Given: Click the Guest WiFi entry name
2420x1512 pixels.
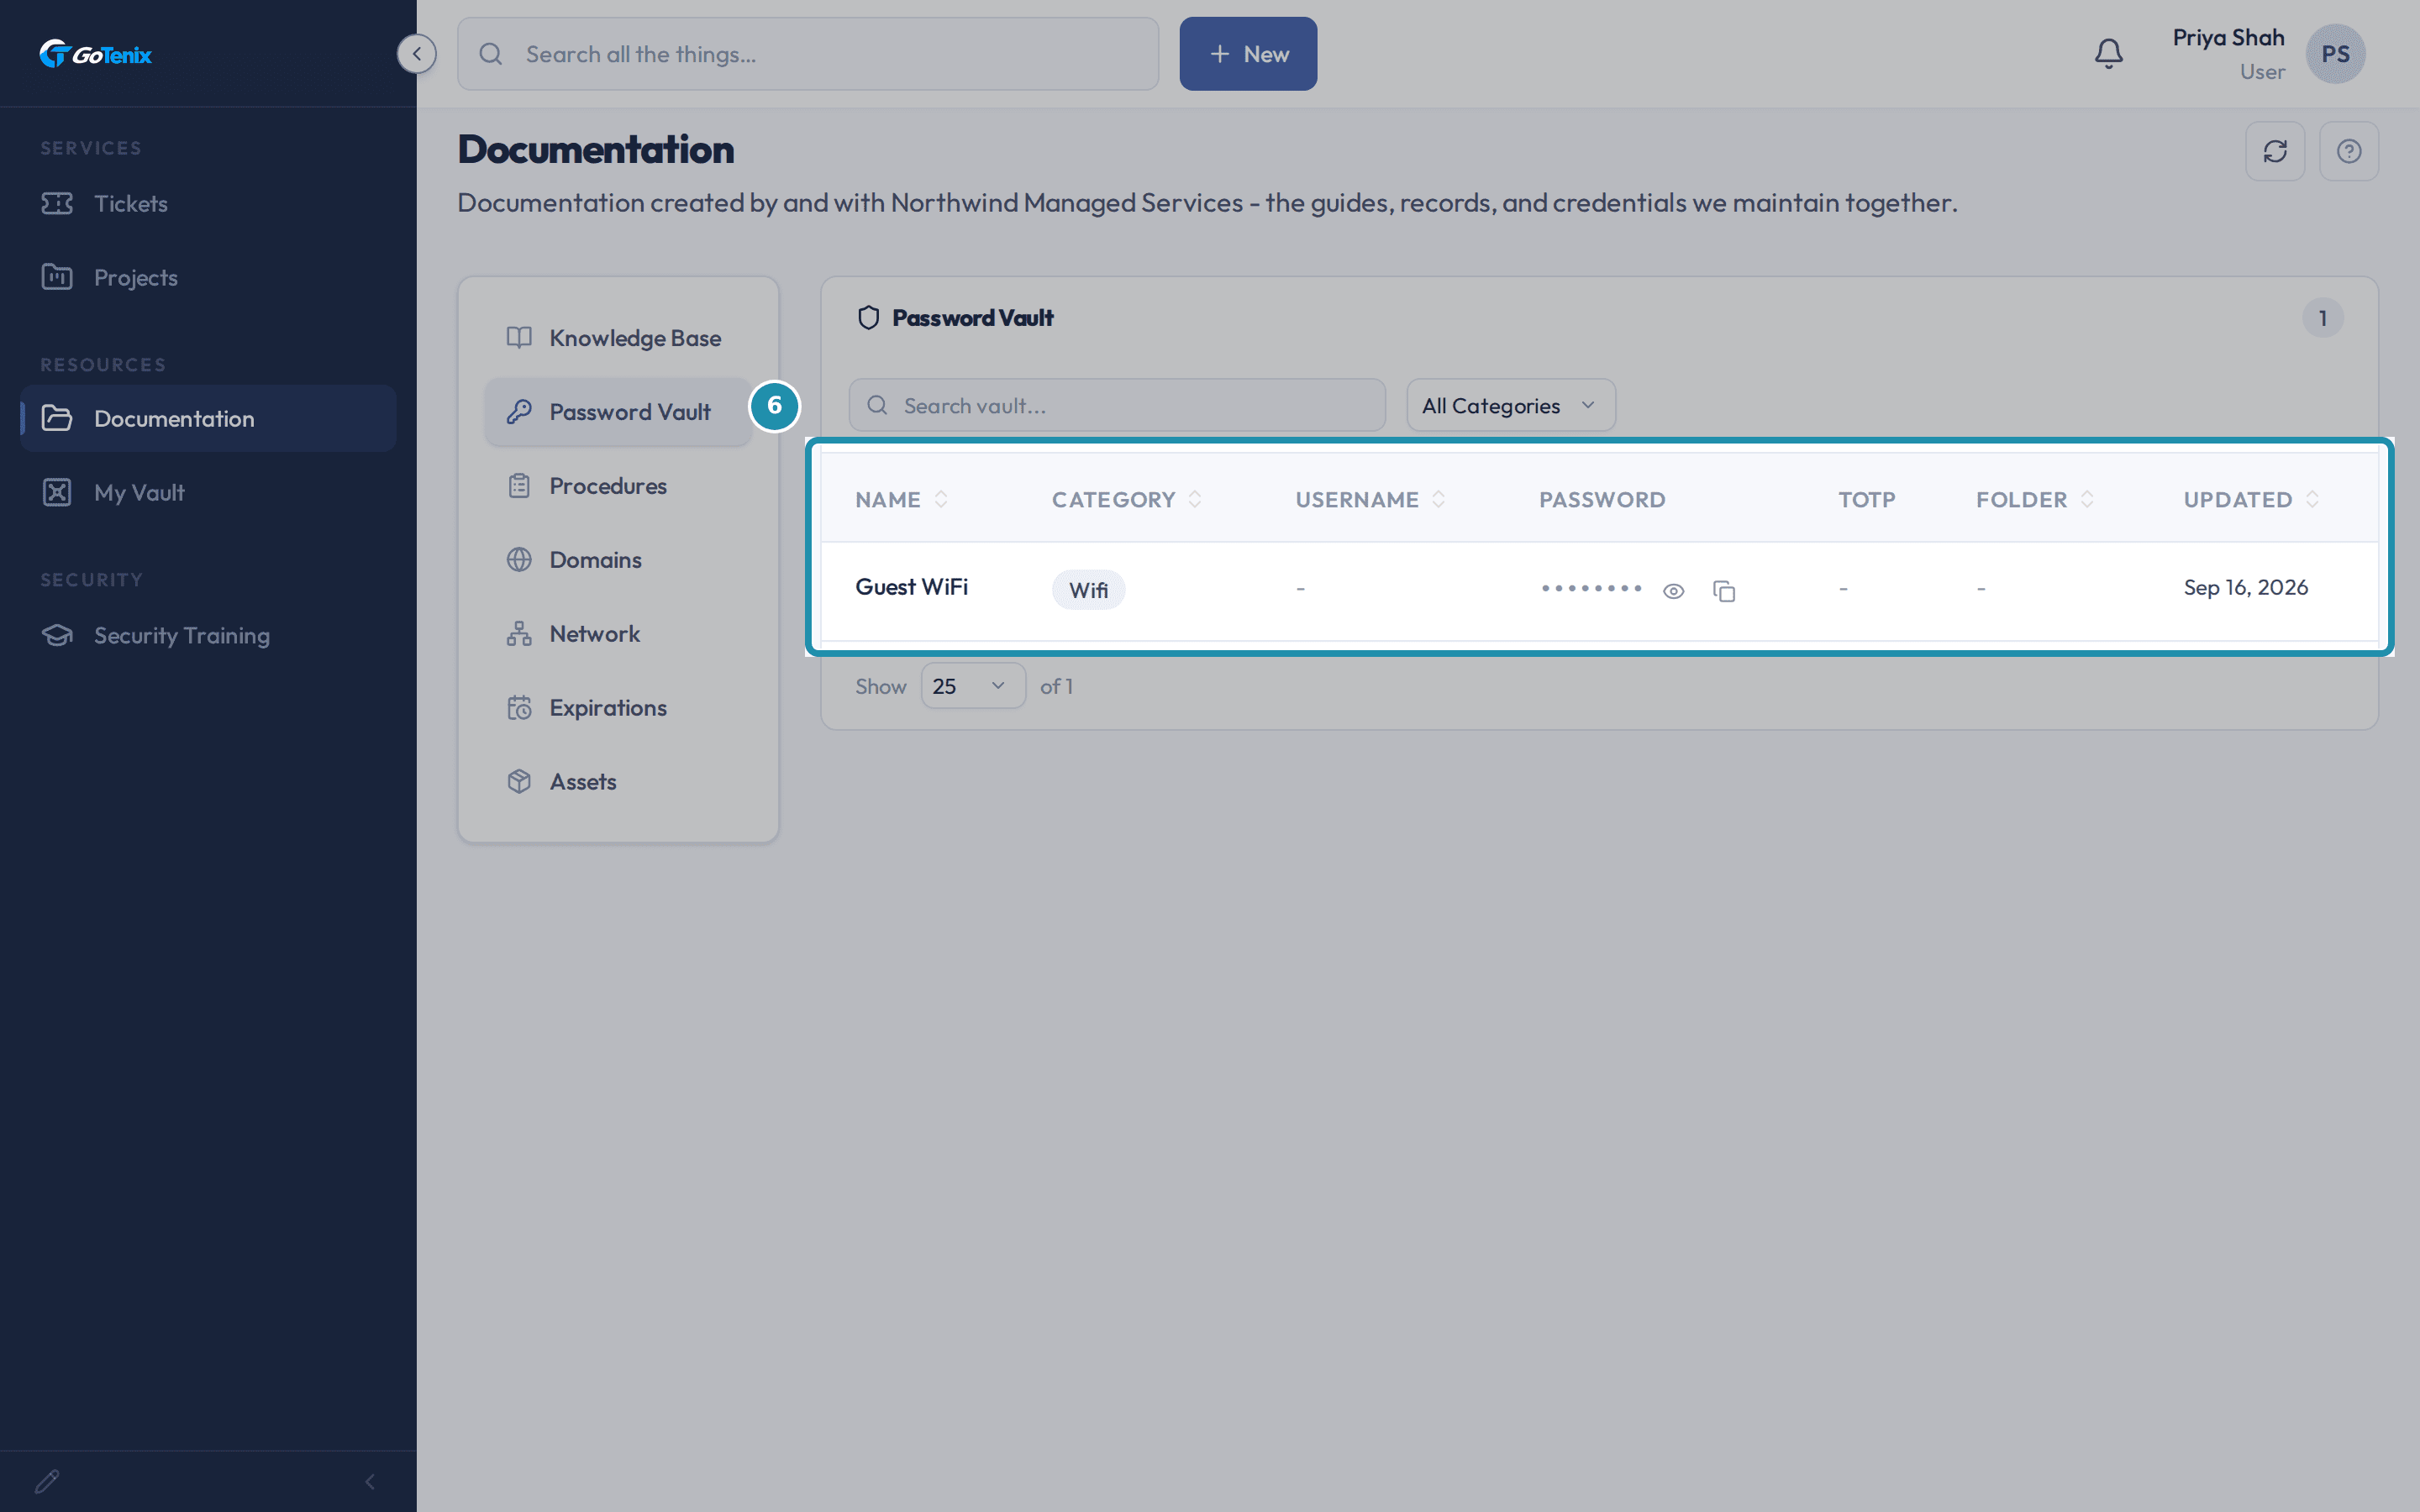Looking at the screenshot, I should [911, 587].
